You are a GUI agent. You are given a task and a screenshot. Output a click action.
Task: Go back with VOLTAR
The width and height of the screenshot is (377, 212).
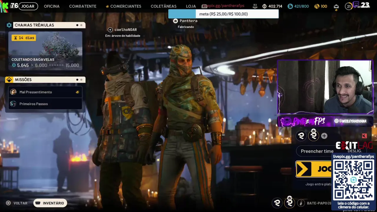[x=20, y=203]
